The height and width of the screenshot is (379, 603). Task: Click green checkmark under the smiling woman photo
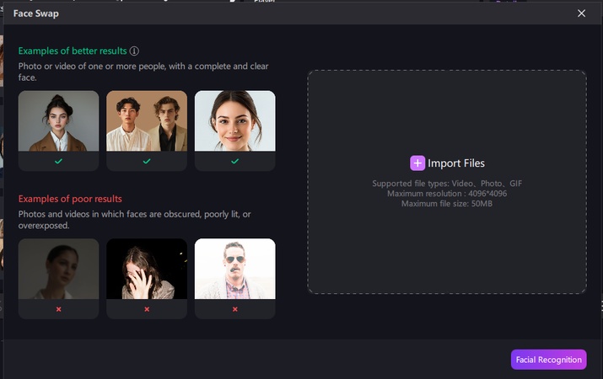pos(234,161)
